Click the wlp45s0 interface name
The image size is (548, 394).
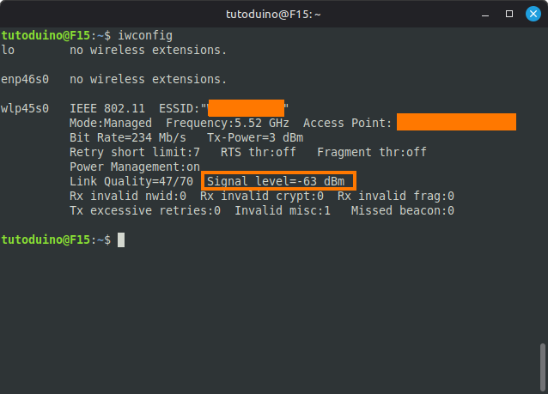point(25,108)
